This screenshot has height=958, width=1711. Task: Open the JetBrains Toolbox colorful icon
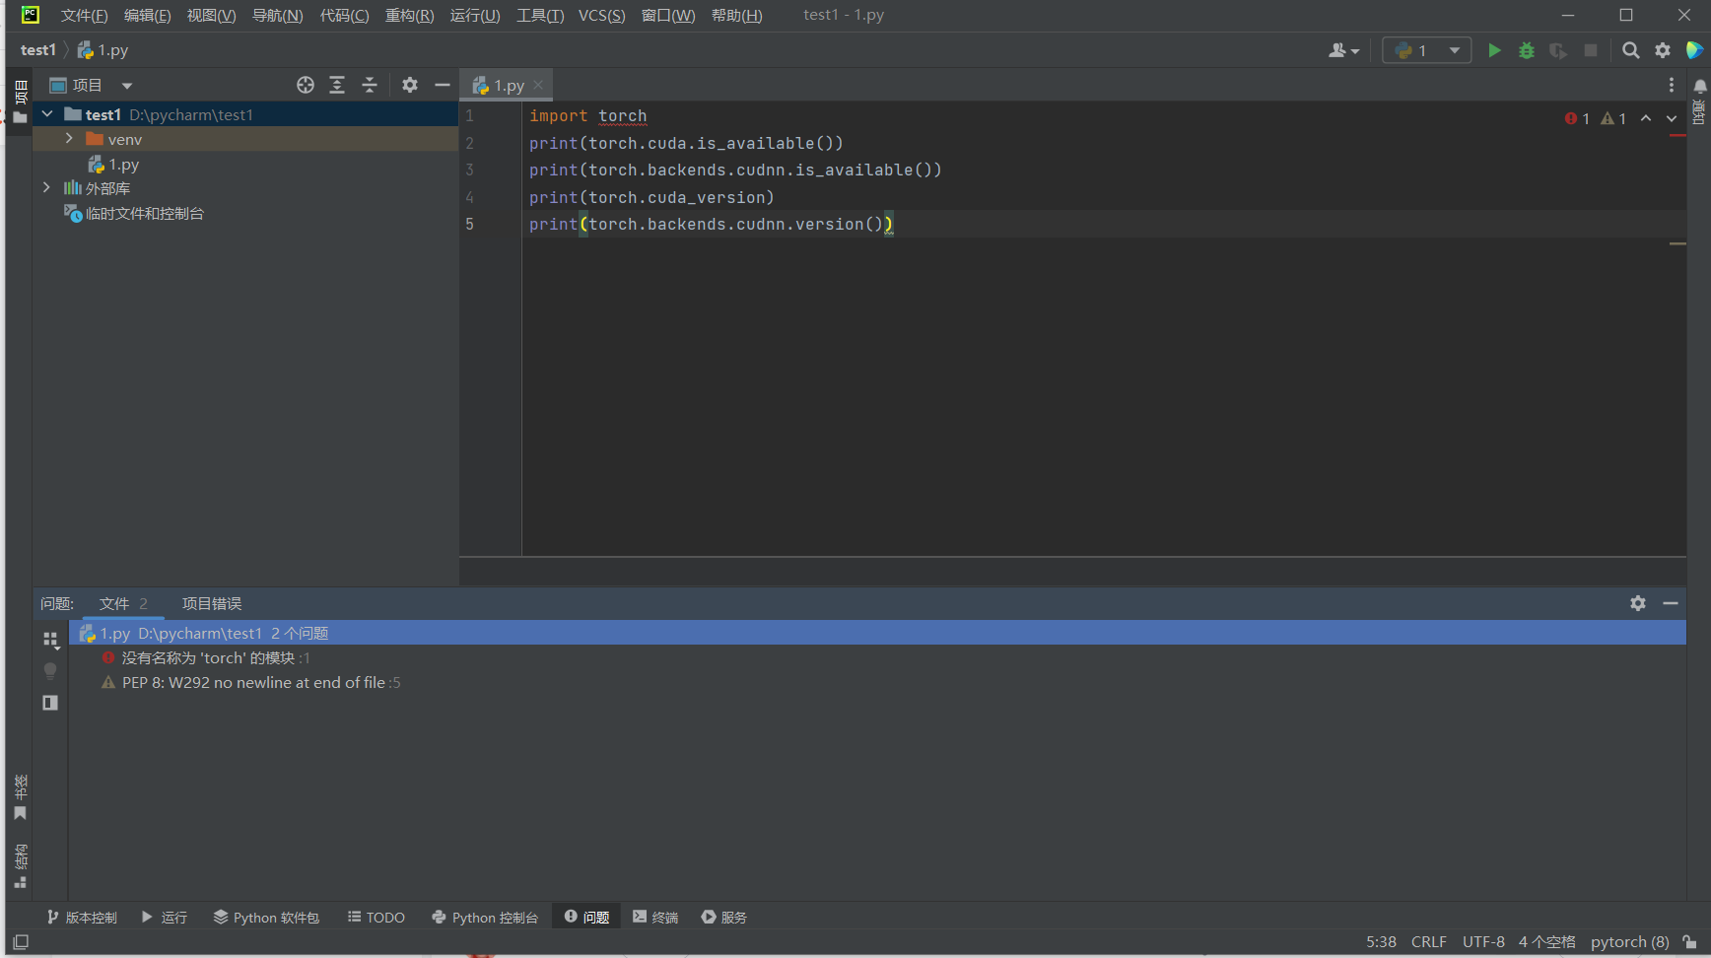(x=1694, y=50)
